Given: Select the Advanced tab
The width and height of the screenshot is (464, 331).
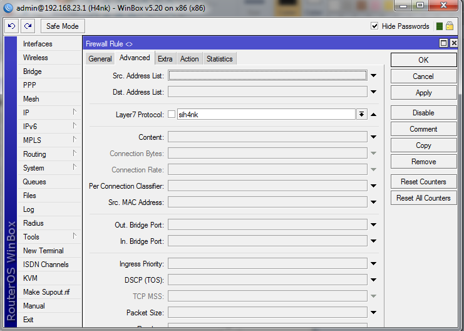Looking at the screenshot, I should [135, 58].
